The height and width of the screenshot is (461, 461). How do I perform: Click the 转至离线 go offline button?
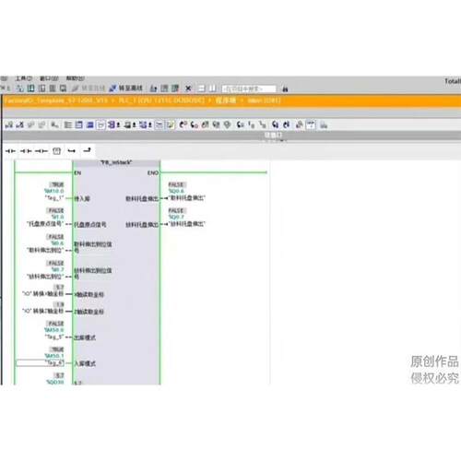click(126, 89)
